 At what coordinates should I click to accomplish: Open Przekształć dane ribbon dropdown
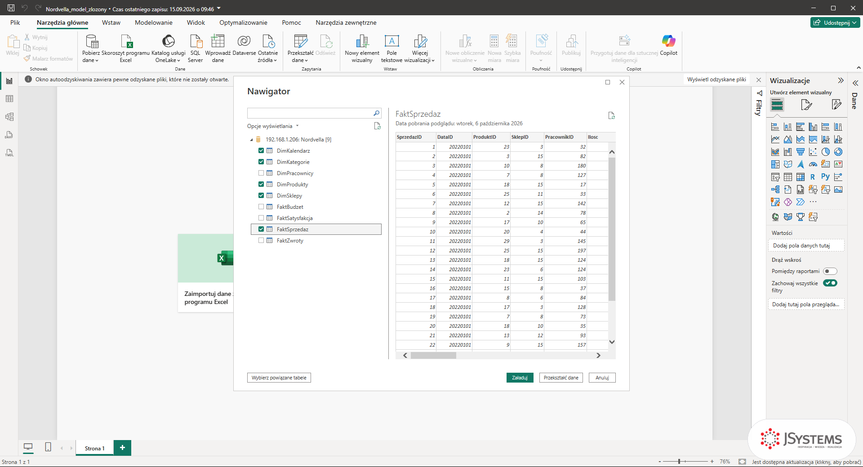300,48
